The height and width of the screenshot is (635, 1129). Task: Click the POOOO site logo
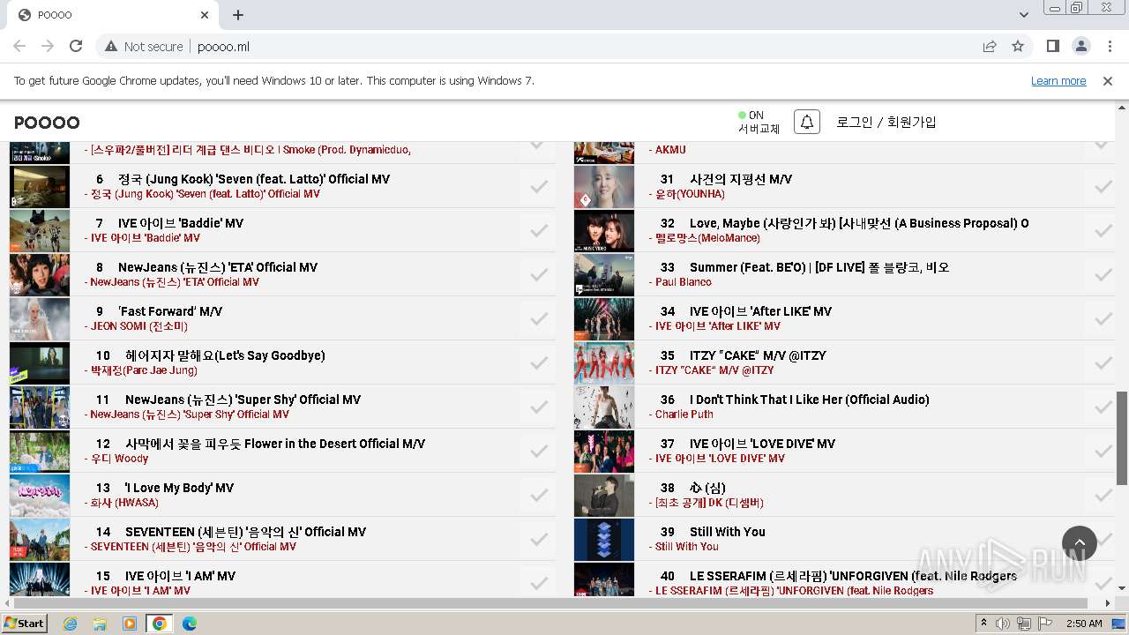47,123
